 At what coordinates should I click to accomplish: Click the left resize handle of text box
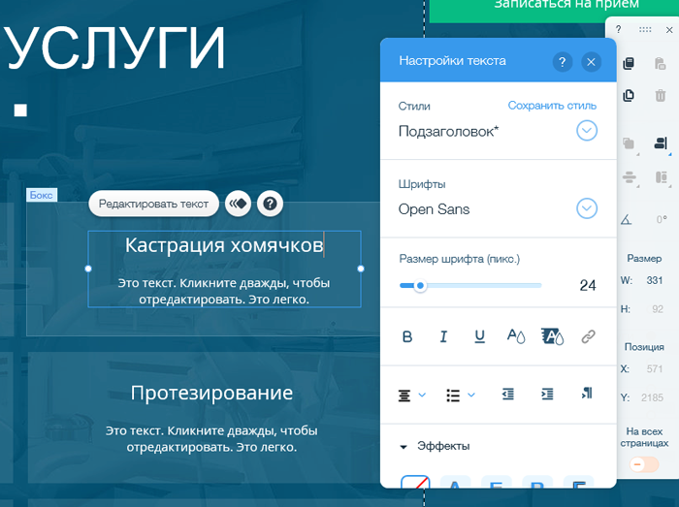pos(88,269)
